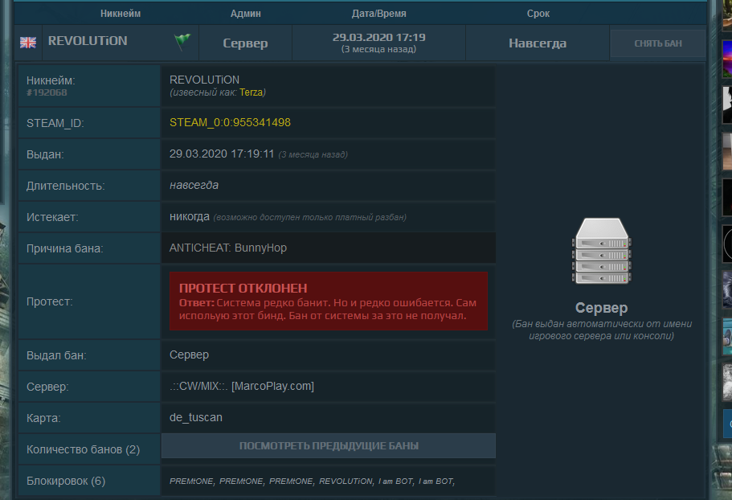Viewport: 732px width, 500px height.
Task: Open the Terza alias link
Action: click(x=251, y=92)
